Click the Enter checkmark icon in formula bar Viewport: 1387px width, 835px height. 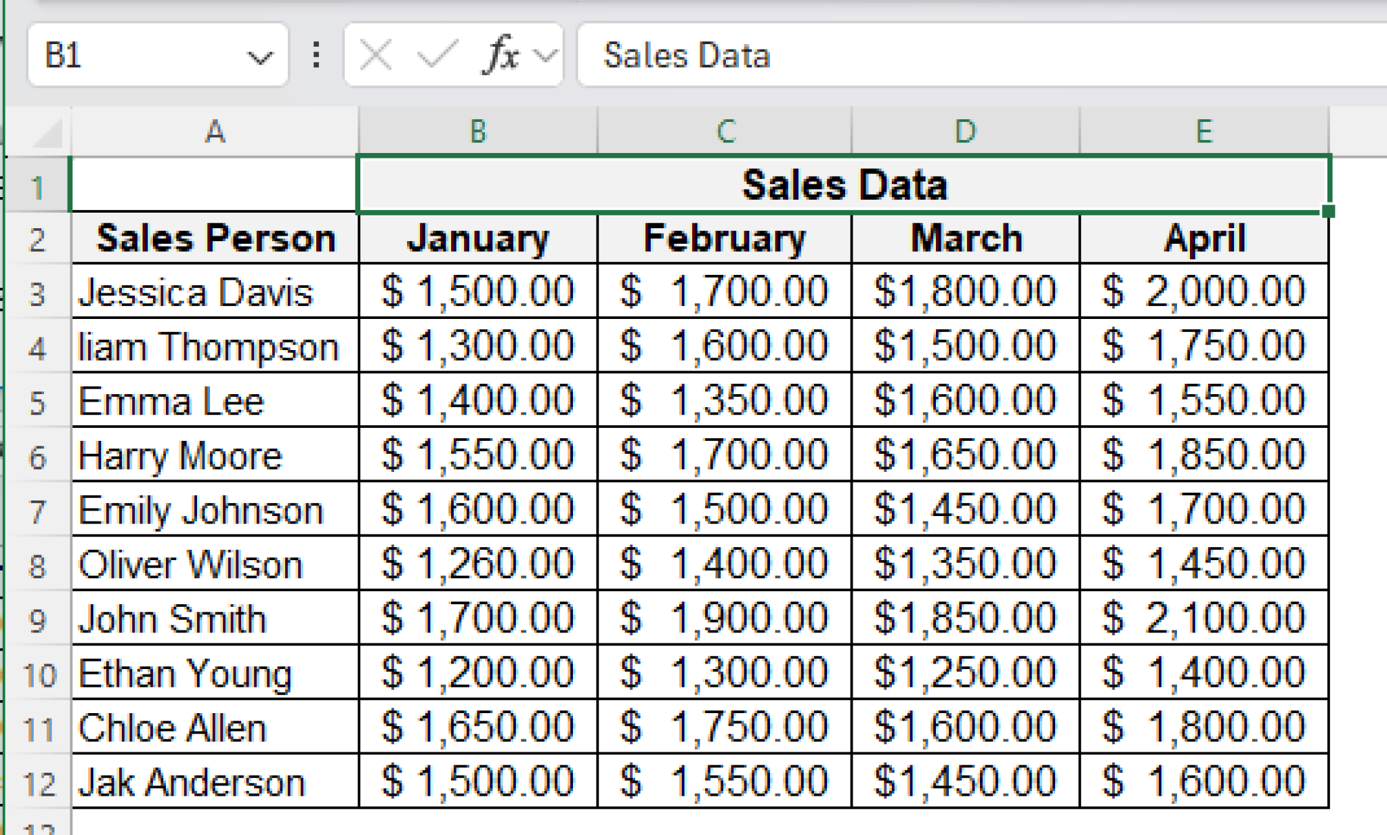click(437, 55)
